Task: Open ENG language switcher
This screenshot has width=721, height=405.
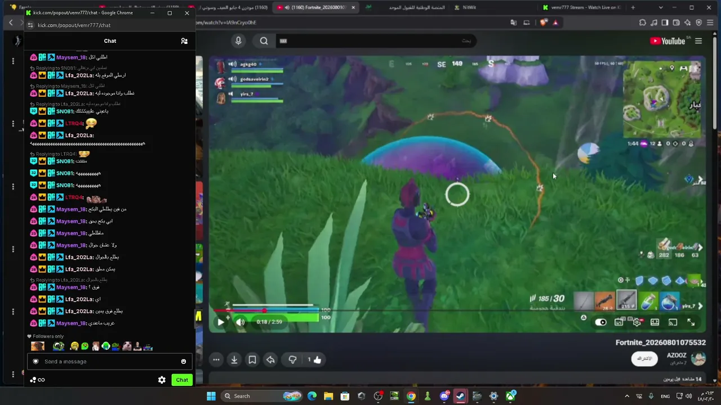Action: (x=666, y=396)
